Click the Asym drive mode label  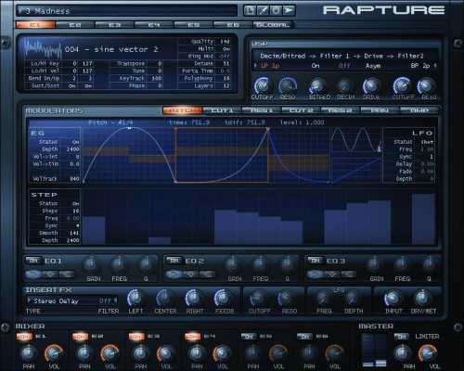point(373,66)
